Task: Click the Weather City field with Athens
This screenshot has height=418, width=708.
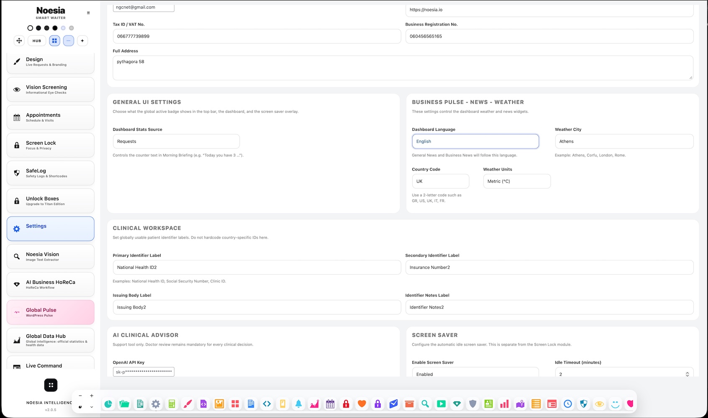Action: tap(624, 141)
